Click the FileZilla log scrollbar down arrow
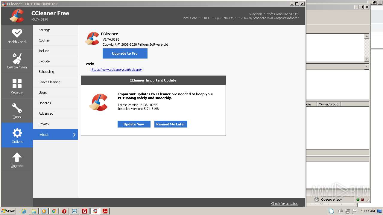Image resolution: width=383 pixels, height=215 pixels. [367, 59]
